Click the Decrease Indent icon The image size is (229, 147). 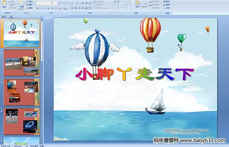pyautogui.click(x=83, y=3)
